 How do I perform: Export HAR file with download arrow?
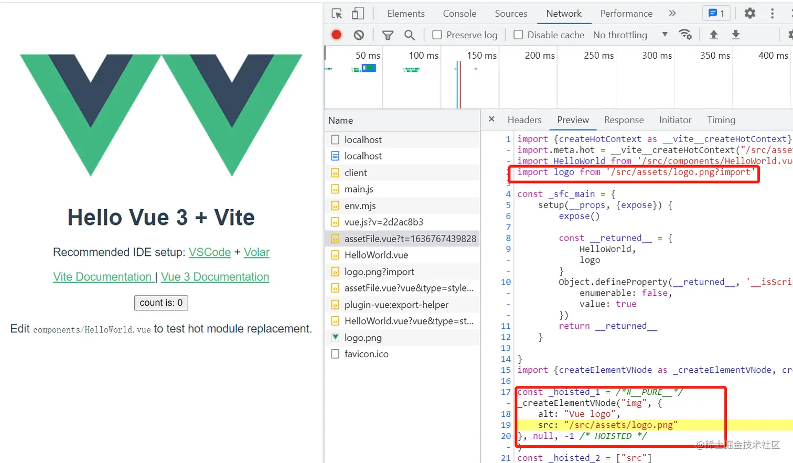tap(736, 35)
